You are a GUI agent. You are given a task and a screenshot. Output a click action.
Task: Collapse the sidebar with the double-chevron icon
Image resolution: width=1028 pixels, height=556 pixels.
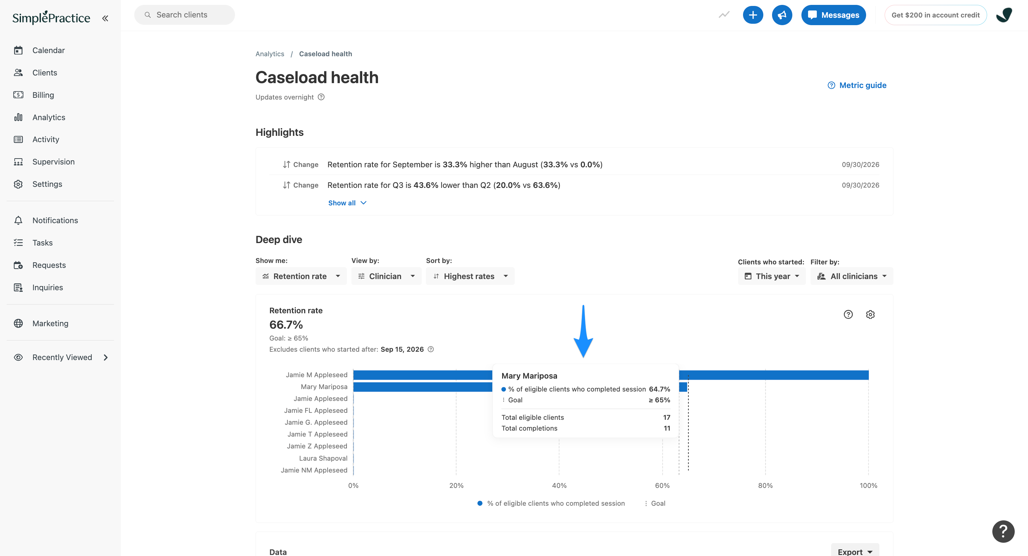(105, 18)
